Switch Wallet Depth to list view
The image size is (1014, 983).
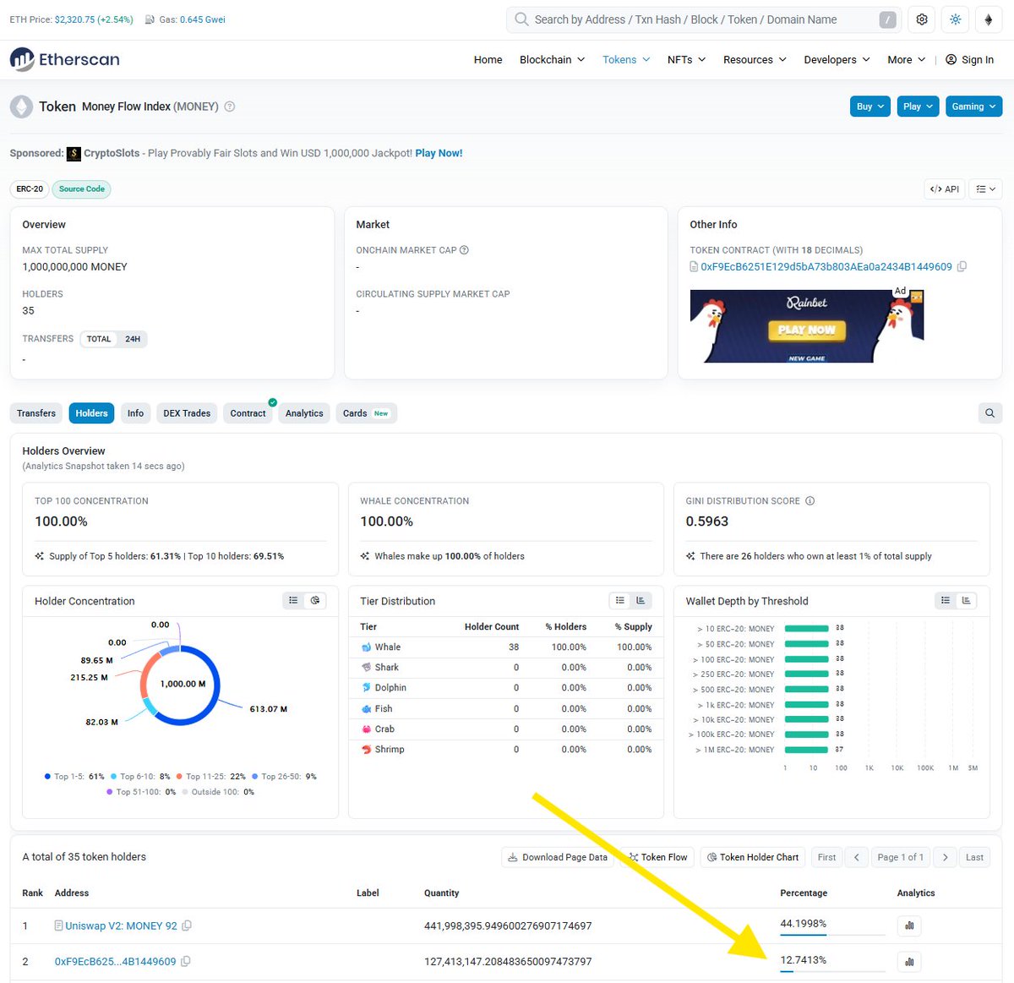pos(946,600)
